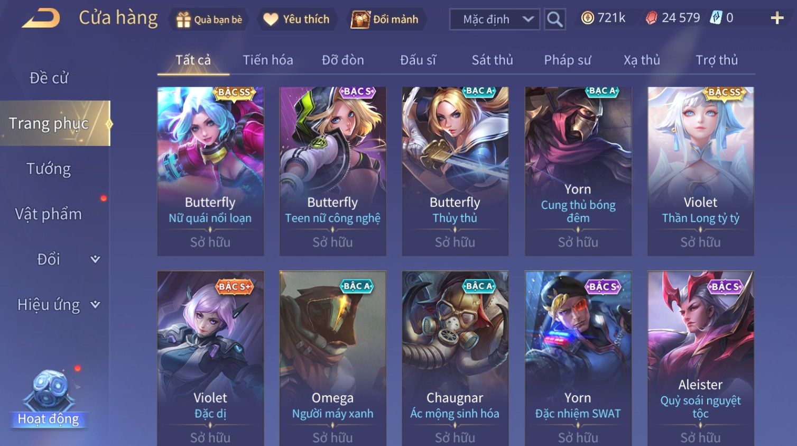Open Vật phẩm in the sidebar
797x446 pixels.
click(x=49, y=214)
